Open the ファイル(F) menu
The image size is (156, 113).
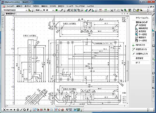coord(10,6)
